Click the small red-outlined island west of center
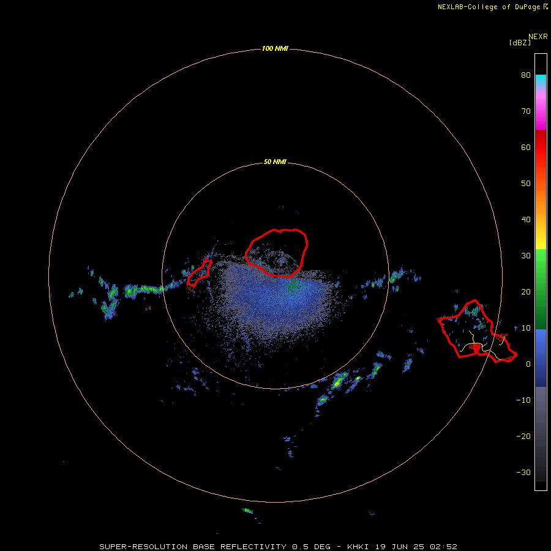The image size is (551, 551). coord(199,273)
